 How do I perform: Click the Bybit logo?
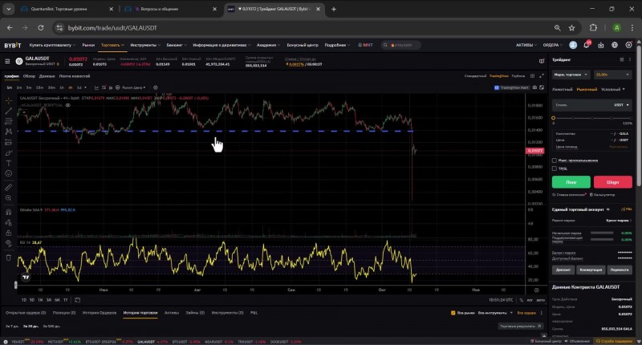12,45
